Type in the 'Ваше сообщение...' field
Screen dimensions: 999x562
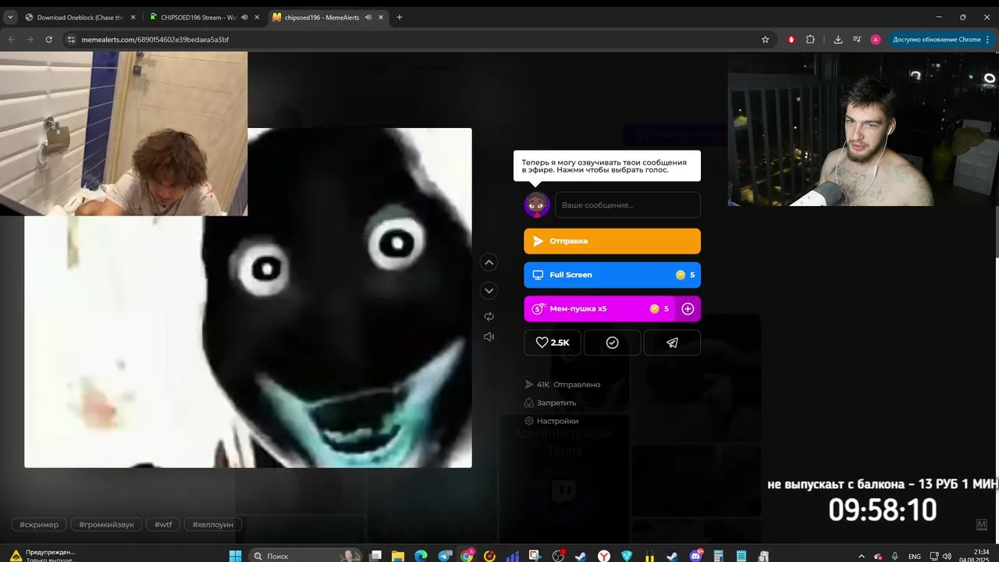click(627, 205)
